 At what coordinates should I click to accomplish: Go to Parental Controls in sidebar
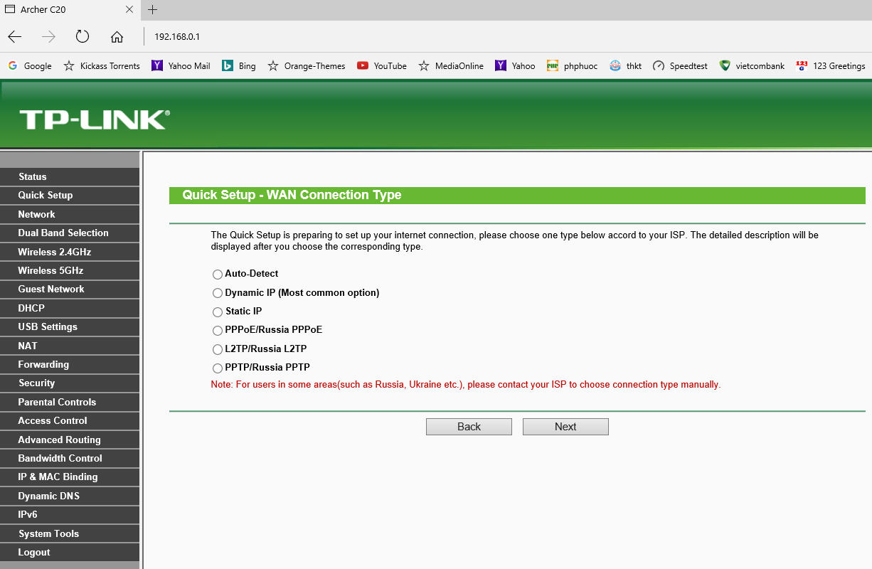pyautogui.click(x=57, y=402)
